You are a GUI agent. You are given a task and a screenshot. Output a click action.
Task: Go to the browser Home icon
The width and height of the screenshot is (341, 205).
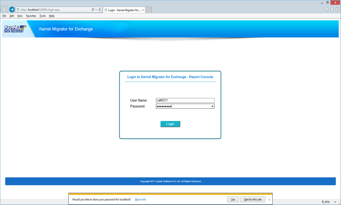(327, 9)
